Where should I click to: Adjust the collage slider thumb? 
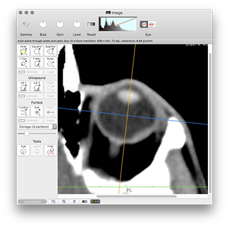[x=27, y=134]
